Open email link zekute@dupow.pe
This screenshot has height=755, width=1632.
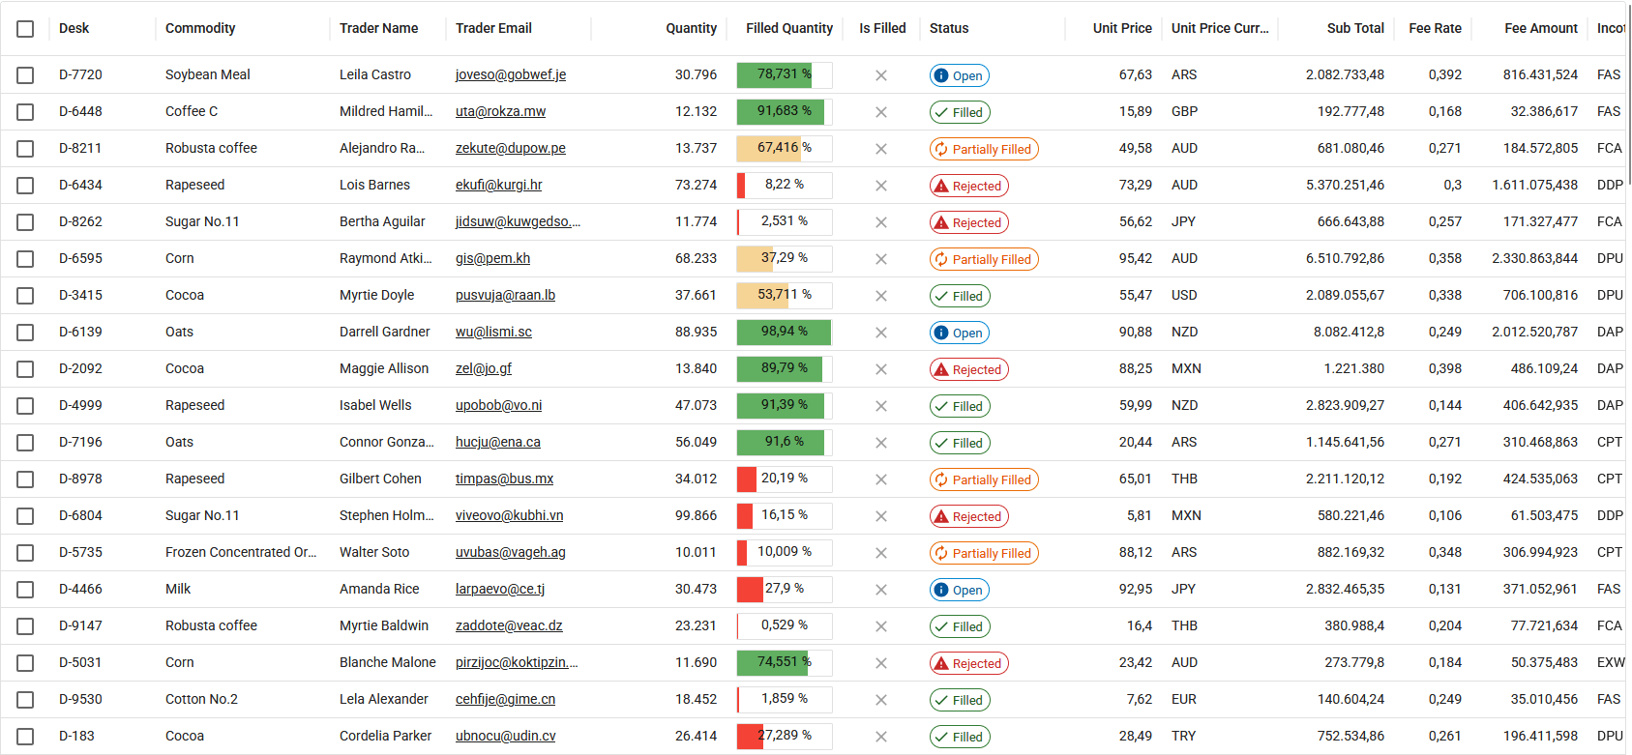click(x=511, y=148)
